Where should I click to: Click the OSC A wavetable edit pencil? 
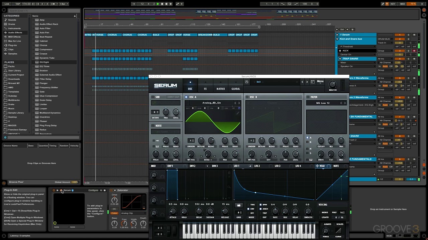tap(238, 113)
